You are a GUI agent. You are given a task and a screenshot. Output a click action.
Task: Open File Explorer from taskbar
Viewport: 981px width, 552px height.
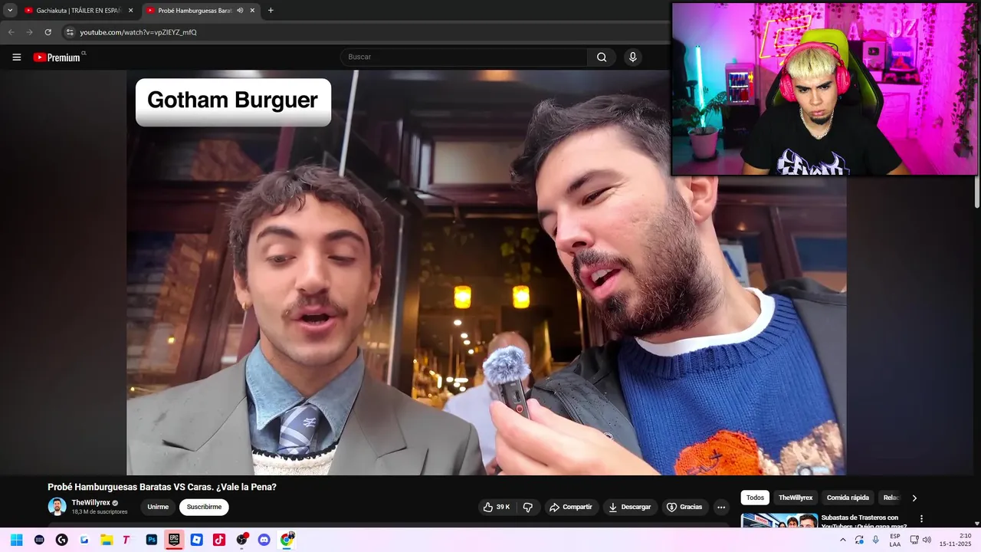[x=107, y=540]
